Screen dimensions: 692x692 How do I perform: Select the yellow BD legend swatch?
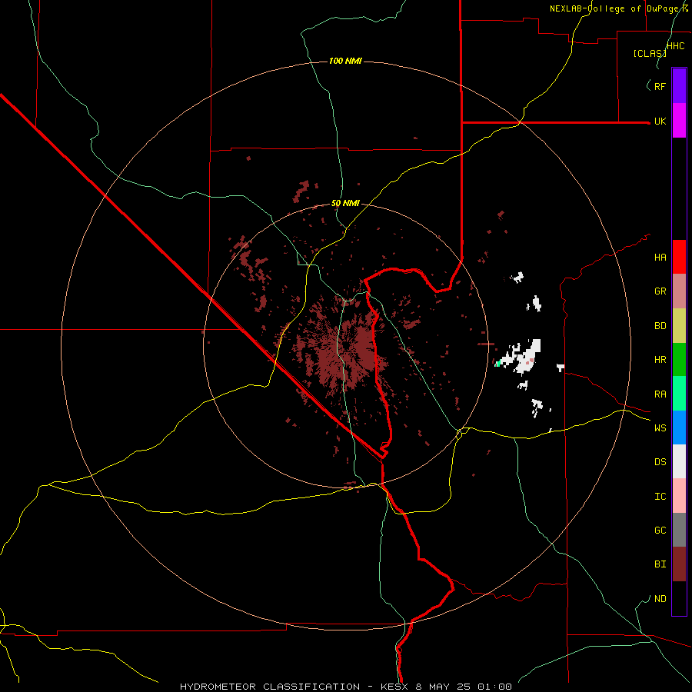679,326
